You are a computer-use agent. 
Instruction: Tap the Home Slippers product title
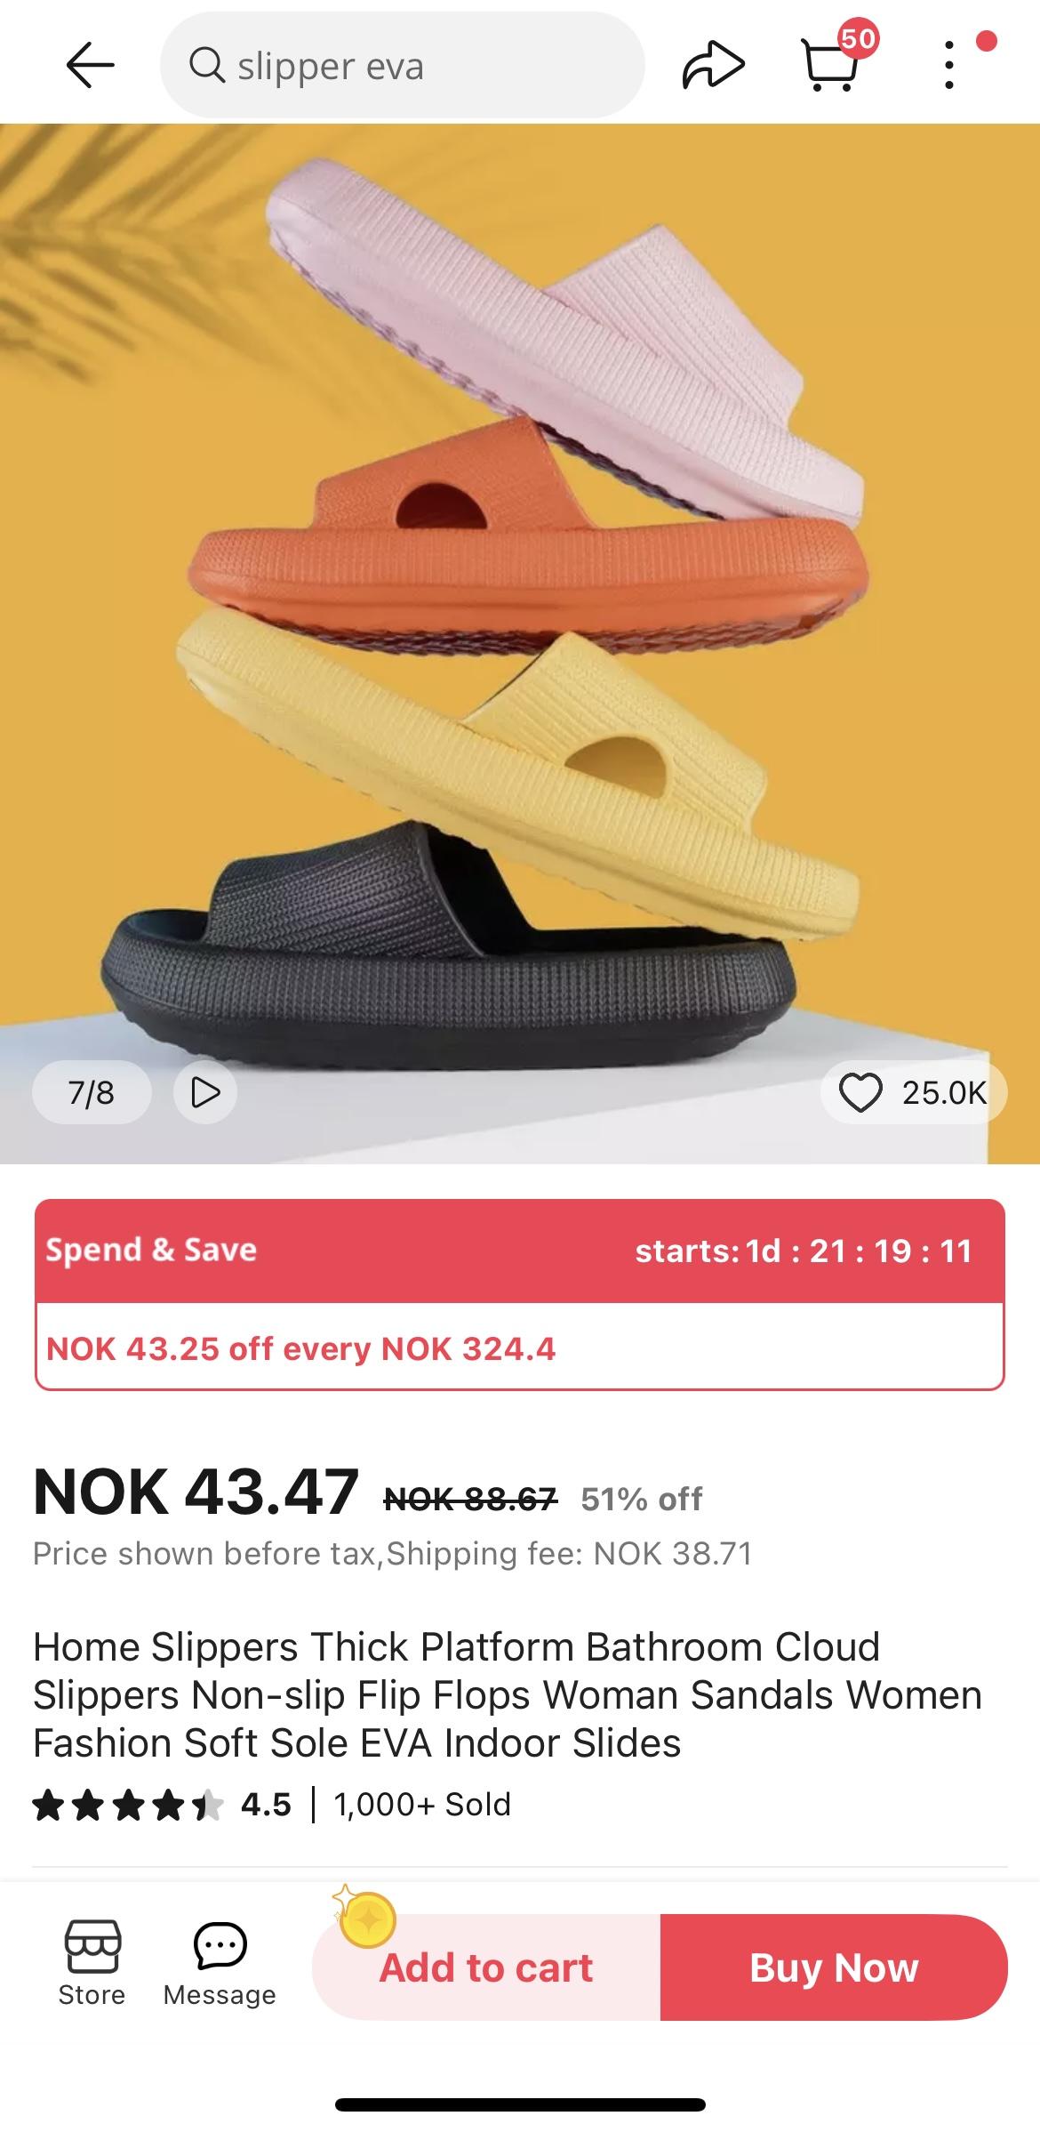(x=508, y=1694)
